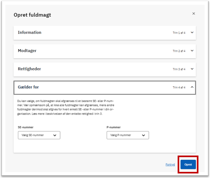Expand the Information section chevron
The width and height of the screenshot is (210, 178).
pos(192,32)
